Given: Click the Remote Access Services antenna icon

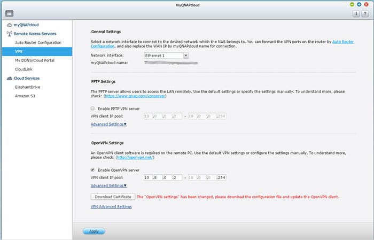Looking at the screenshot, I should click(9, 33).
